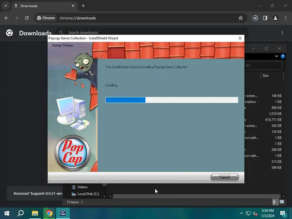Open Chrome's three-dot main menu
The image size is (292, 219).
tap(286, 18)
